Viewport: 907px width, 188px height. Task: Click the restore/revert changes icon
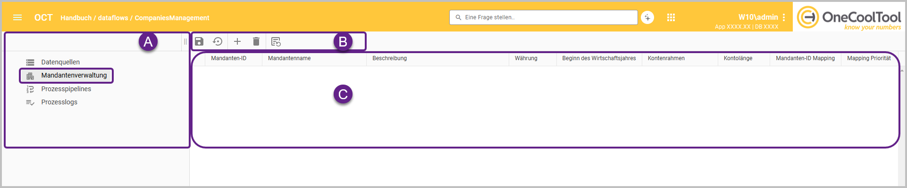[x=218, y=41]
